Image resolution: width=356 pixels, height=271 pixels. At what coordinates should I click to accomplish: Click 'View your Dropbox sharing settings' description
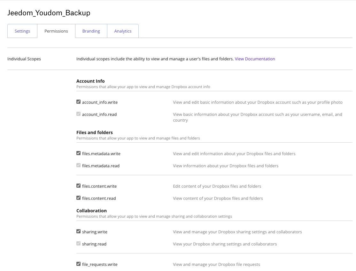coord(225,244)
